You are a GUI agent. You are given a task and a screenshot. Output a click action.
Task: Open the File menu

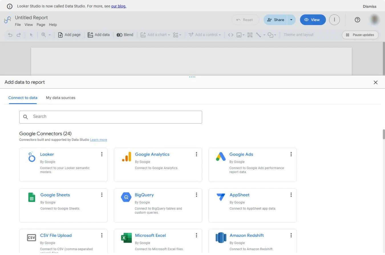pyautogui.click(x=18, y=25)
